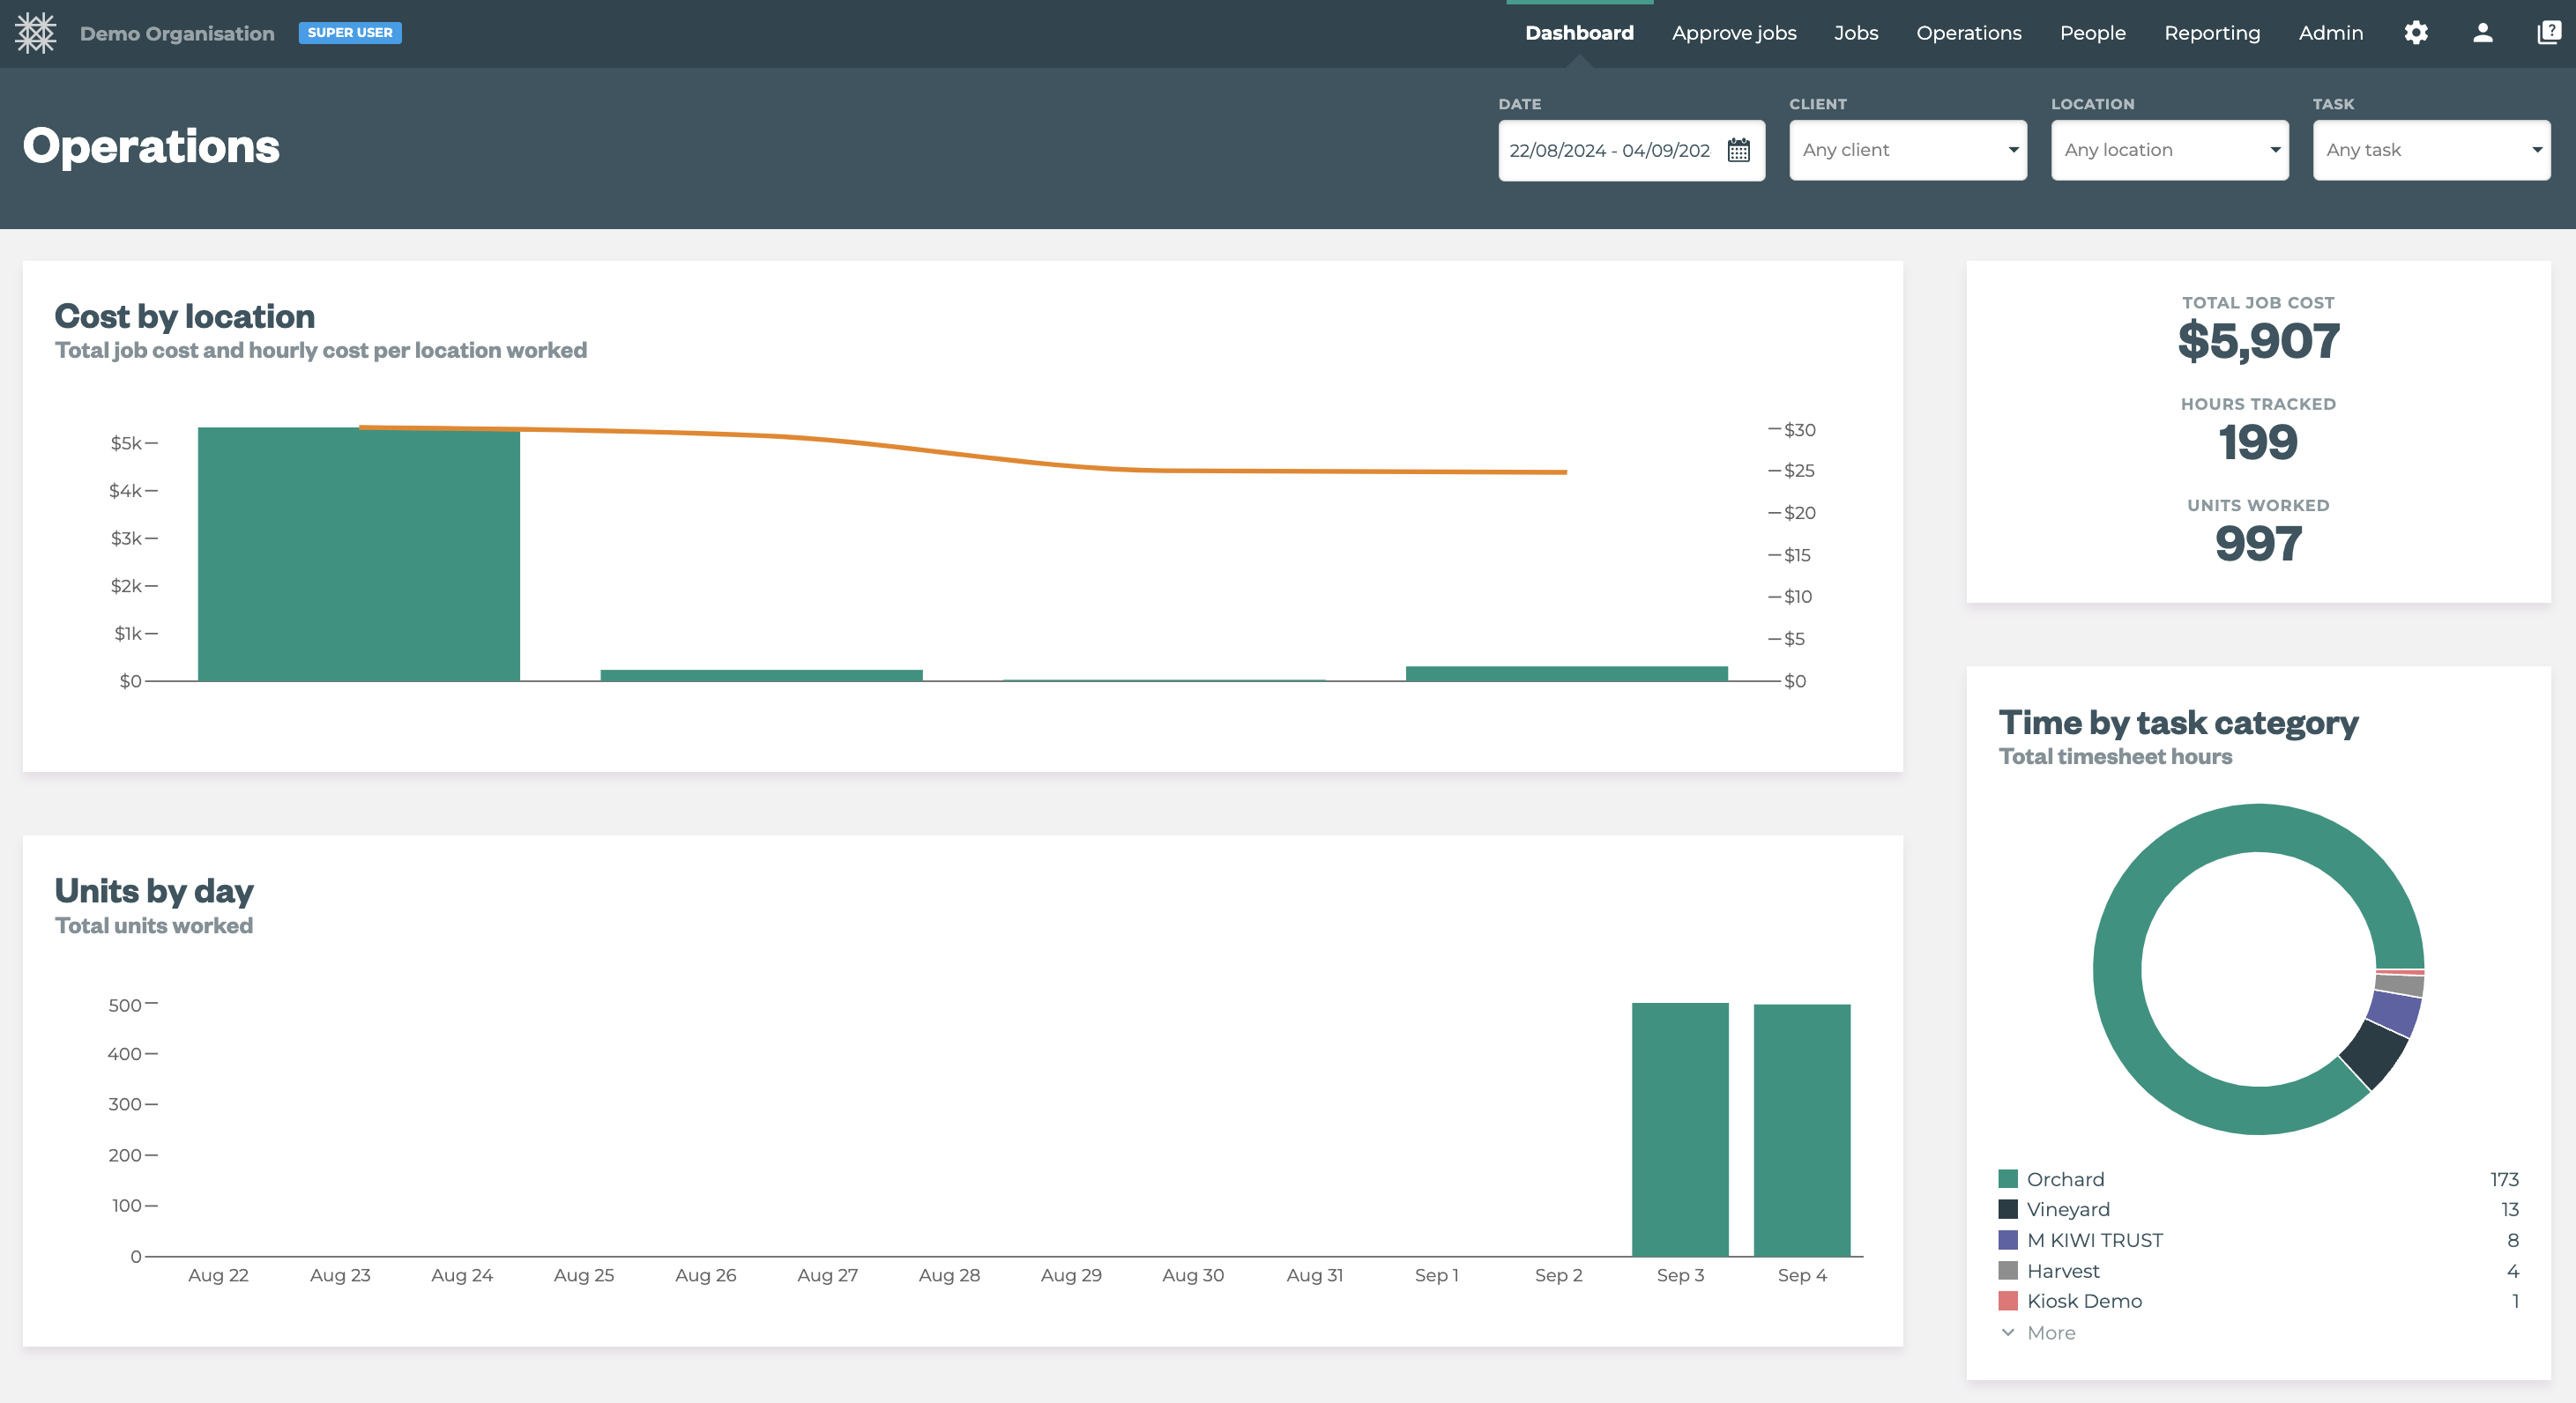2576x1403 pixels.
Task: Open the Any client dropdown
Action: pyautogui.click(x=1907, y=150)
